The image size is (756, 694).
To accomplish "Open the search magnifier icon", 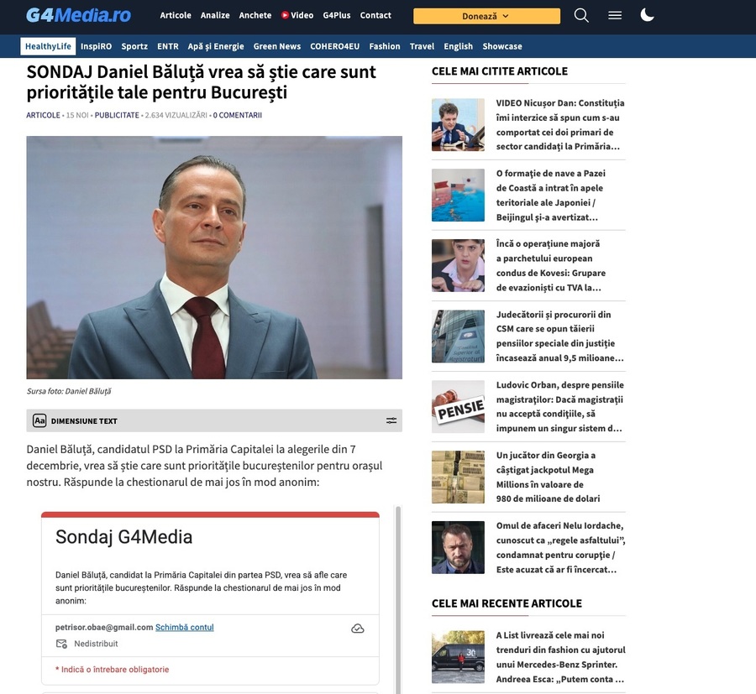I will 581,15.
